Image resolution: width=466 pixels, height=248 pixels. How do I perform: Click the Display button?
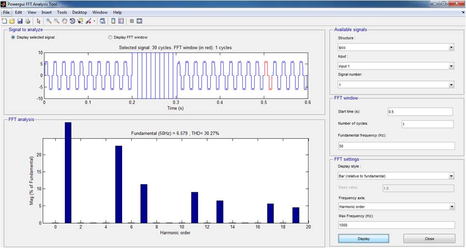tap(363, 238)
